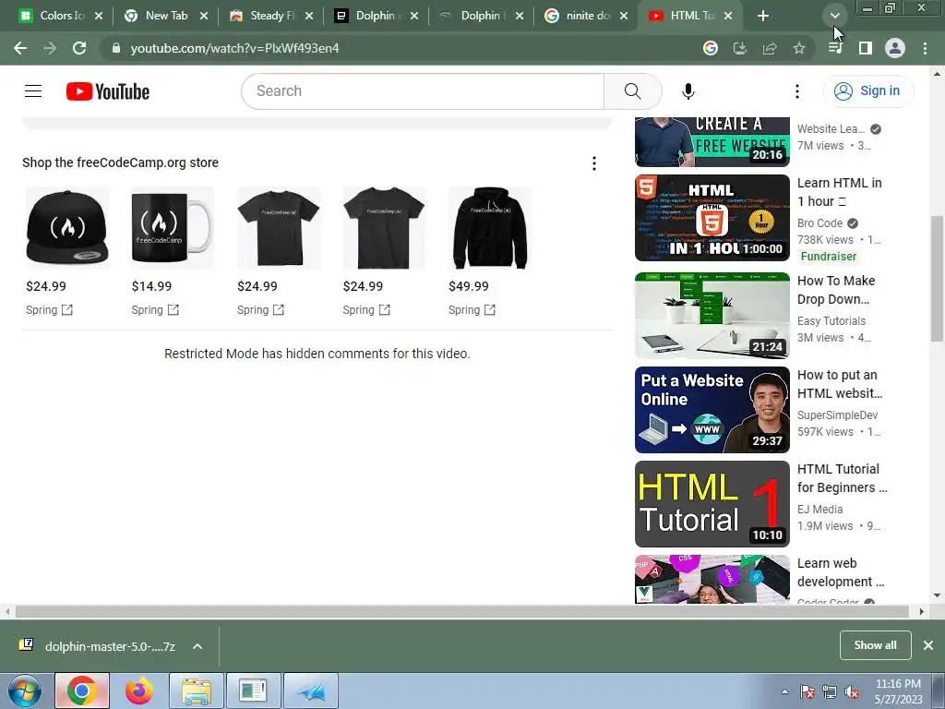Open volume icon in system tray
Image resolution: width=945 pixels, height=709 pixels.
coord(852,692)
